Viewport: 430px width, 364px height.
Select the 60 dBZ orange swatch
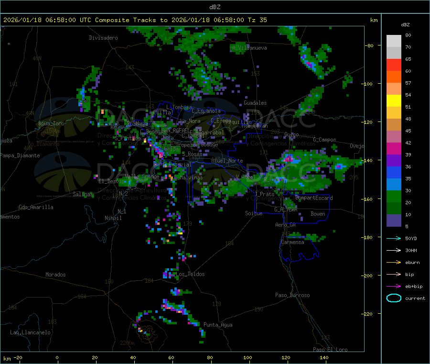coord(394,77)
